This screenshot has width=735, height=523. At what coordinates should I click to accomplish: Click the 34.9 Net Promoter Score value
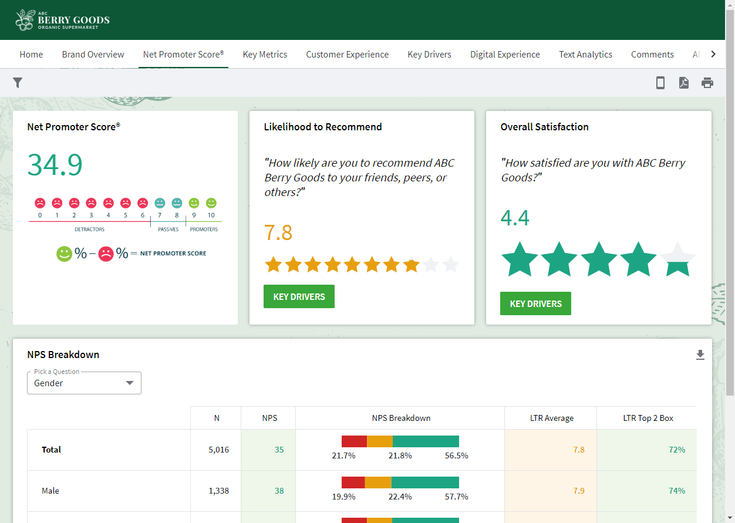(55, 165)
